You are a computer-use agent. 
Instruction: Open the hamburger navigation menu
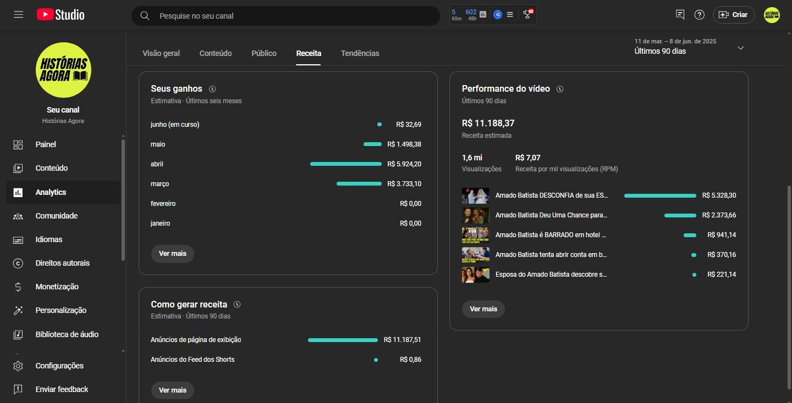coord(19,15)
